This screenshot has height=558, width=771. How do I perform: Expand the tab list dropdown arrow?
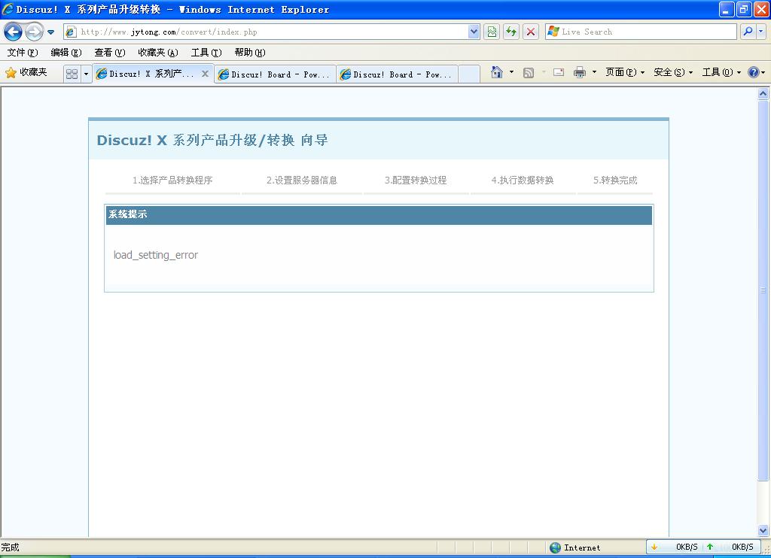pos(86,74)
